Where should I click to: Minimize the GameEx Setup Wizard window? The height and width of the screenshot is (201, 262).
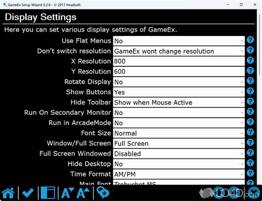click(x=228, y=4)
